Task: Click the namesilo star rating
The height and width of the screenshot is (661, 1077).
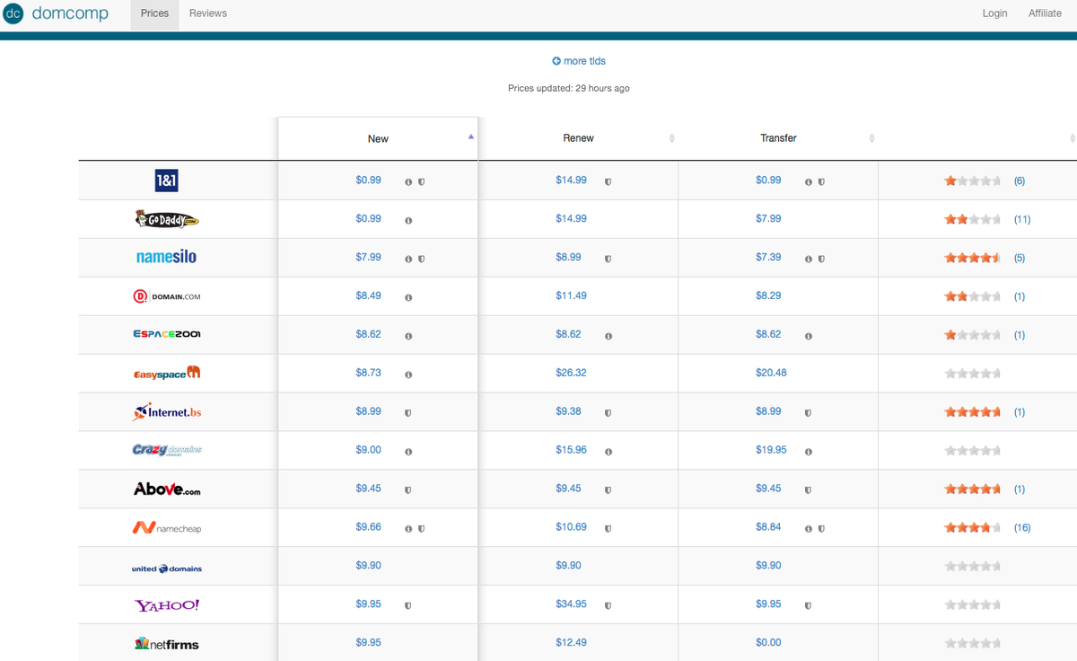Action: 973,258
